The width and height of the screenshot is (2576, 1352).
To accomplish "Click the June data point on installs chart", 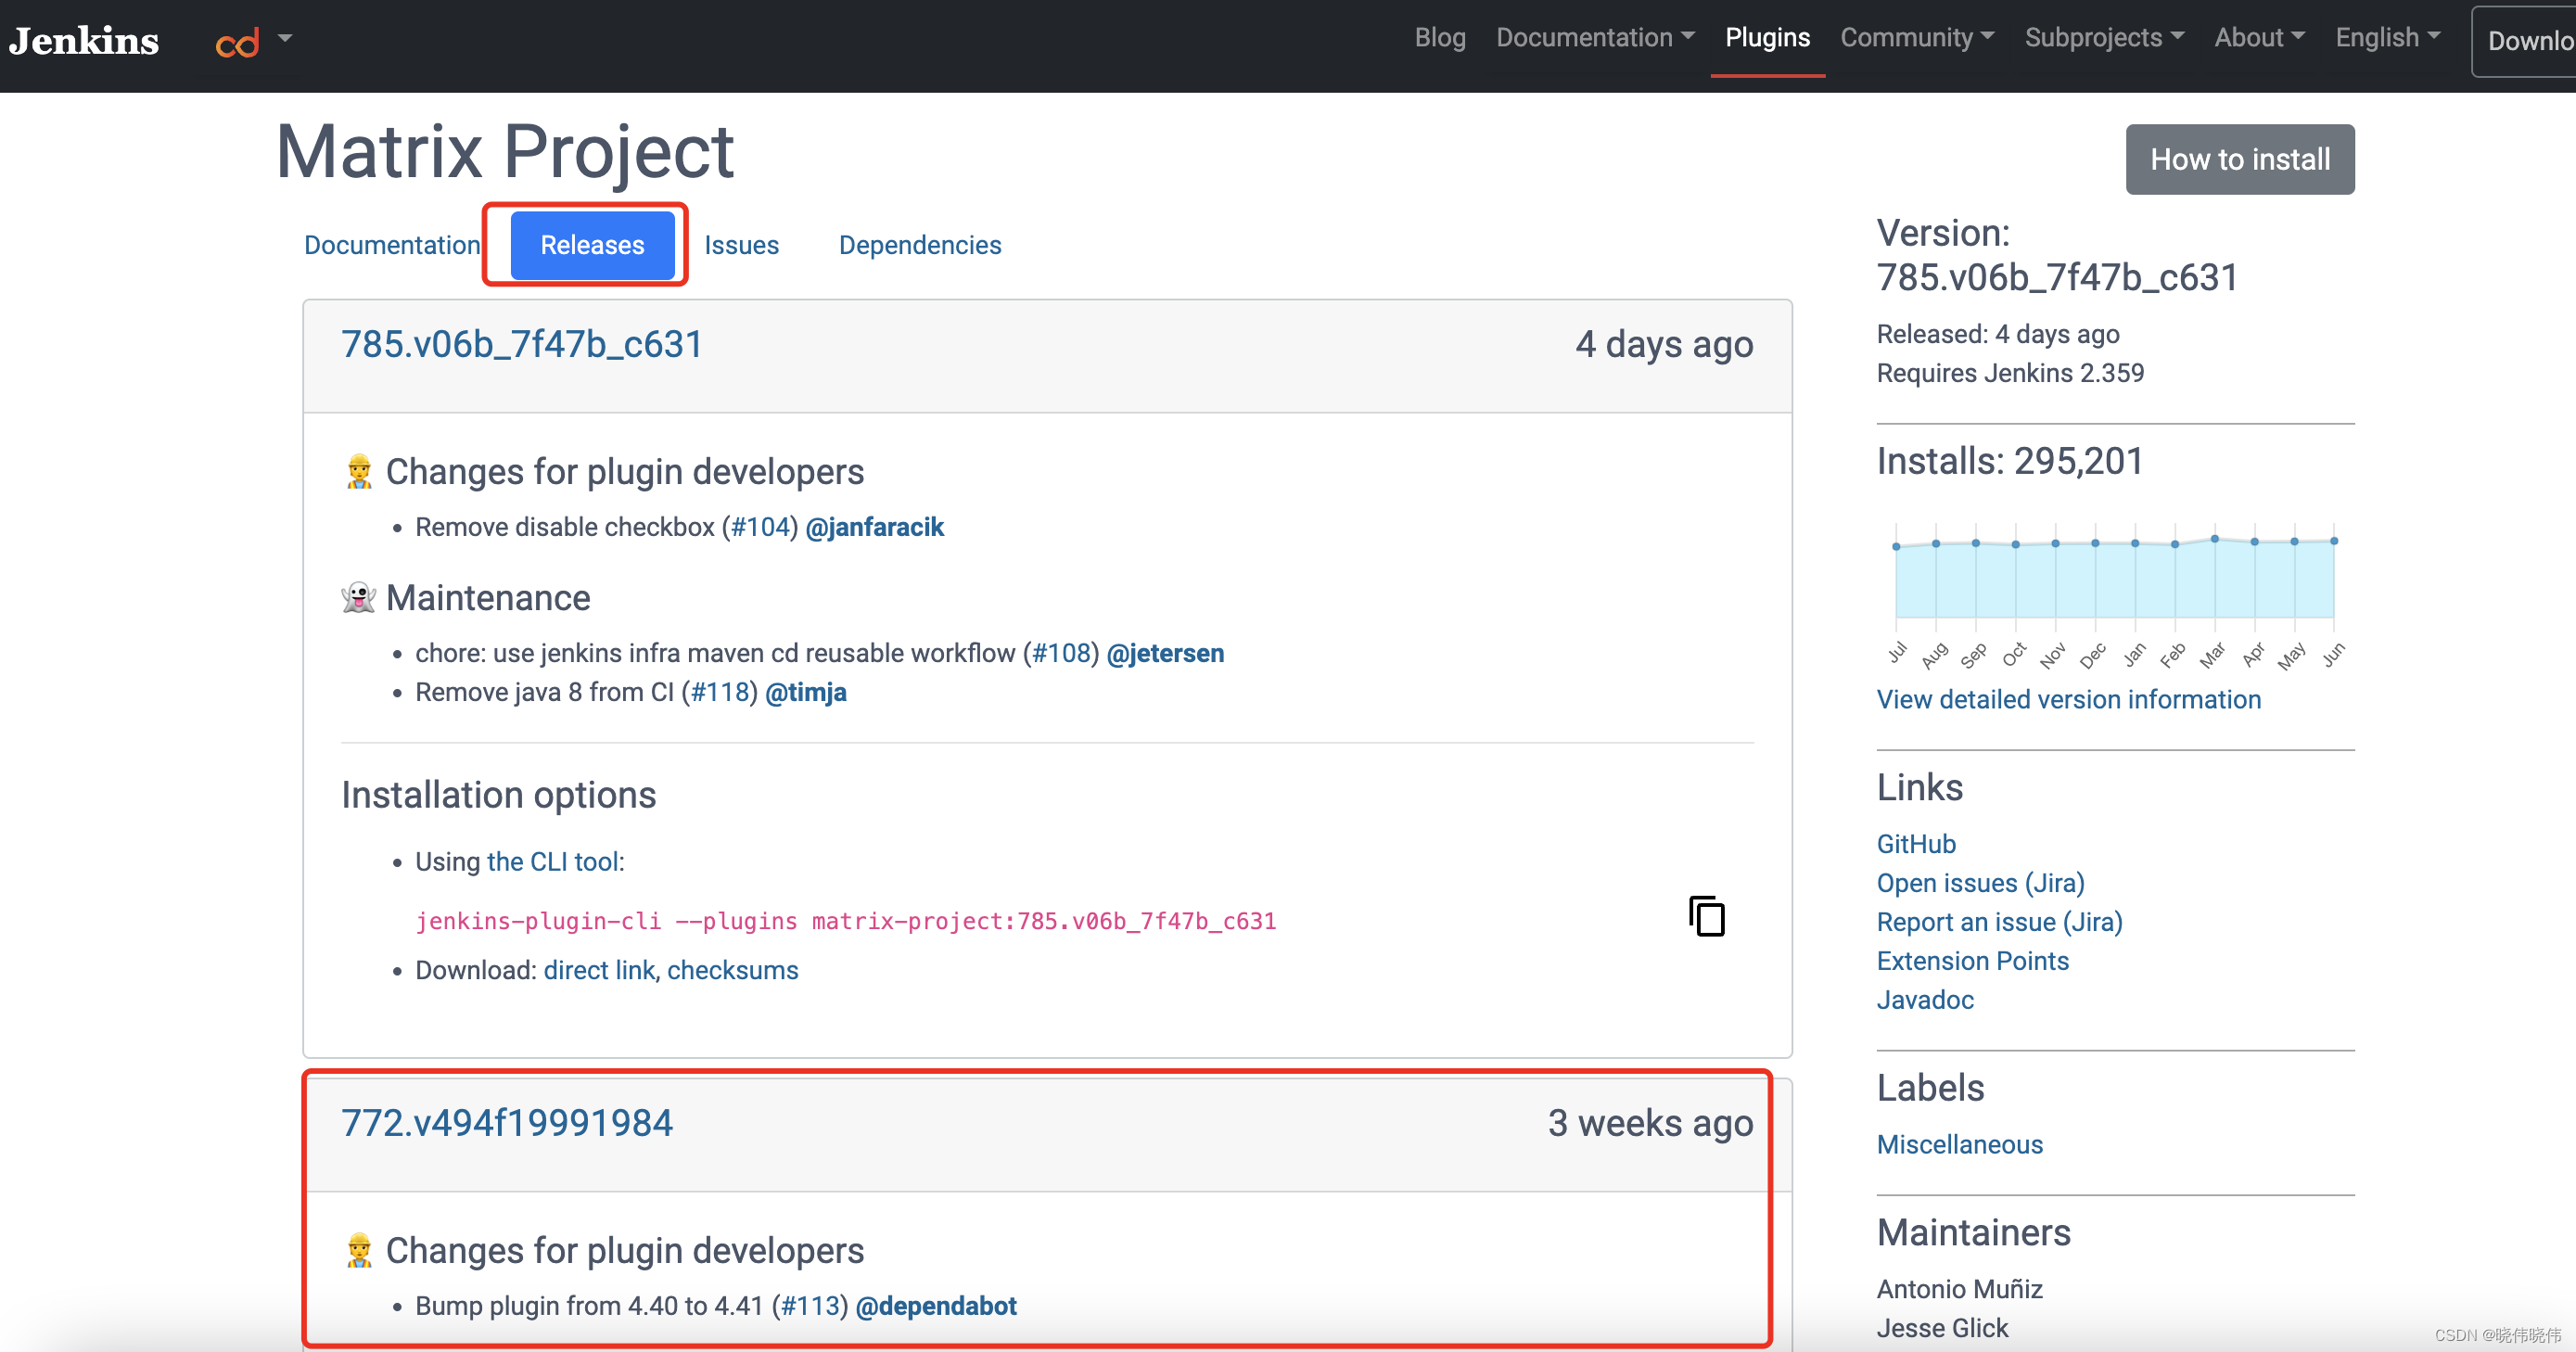I will click(x=2334, y=541).
